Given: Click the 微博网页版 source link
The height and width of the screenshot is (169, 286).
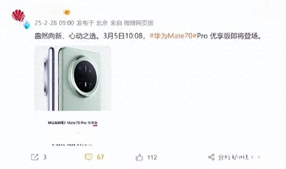Looking at the screenshot, I should [139, 23].
